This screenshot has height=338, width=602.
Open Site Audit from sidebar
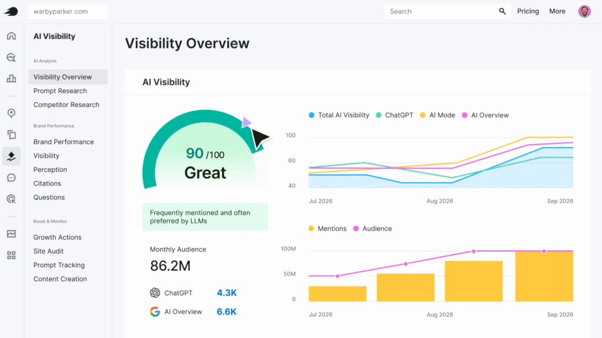(x=48, y=251)
